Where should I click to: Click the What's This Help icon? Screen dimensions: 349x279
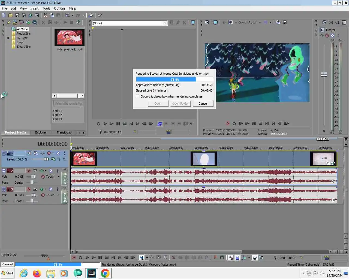pyautogui.click(x=100, y=15)
